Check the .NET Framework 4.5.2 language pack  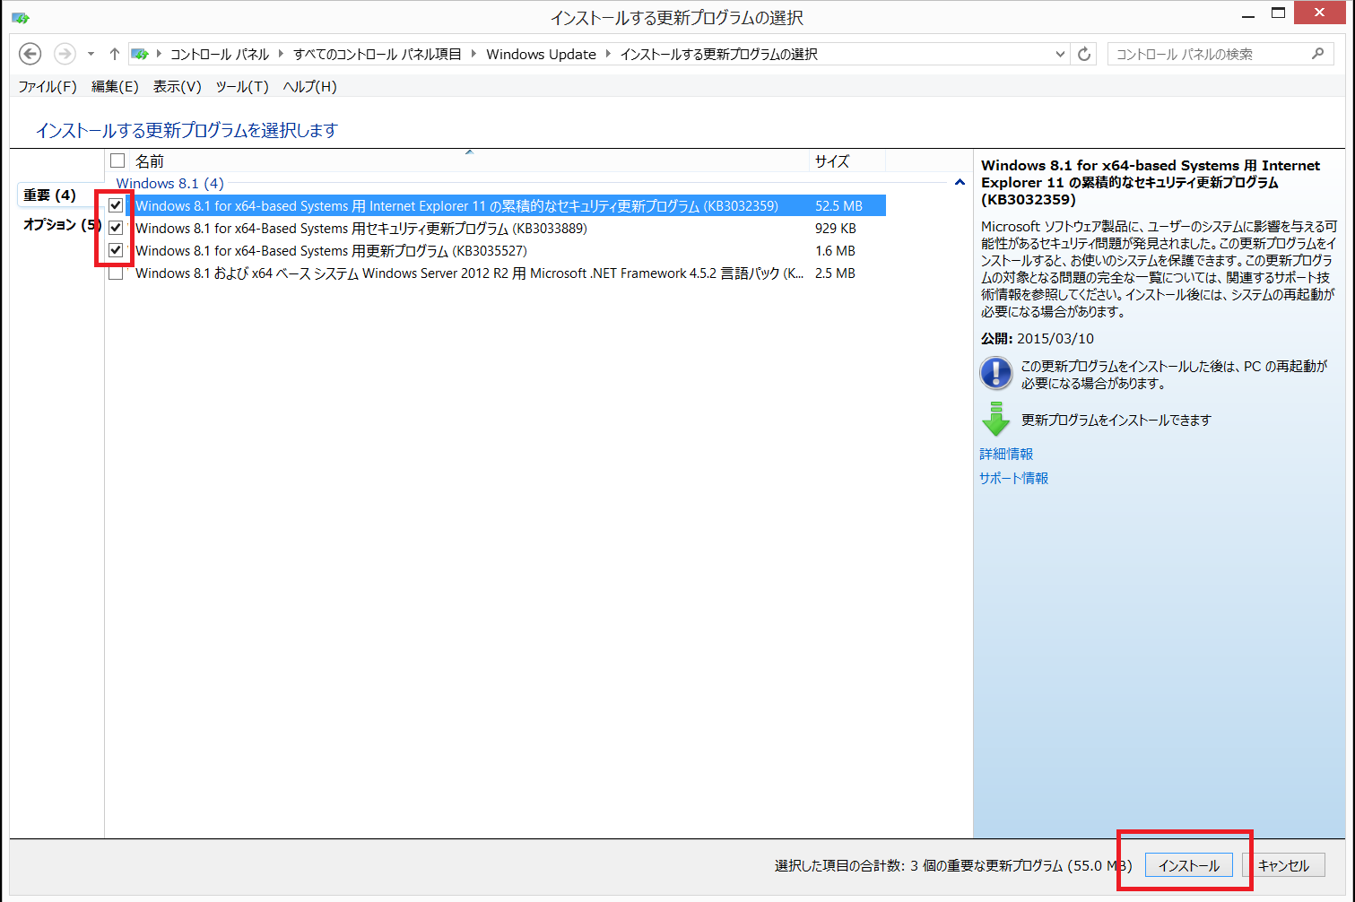[x=116, y=273]
